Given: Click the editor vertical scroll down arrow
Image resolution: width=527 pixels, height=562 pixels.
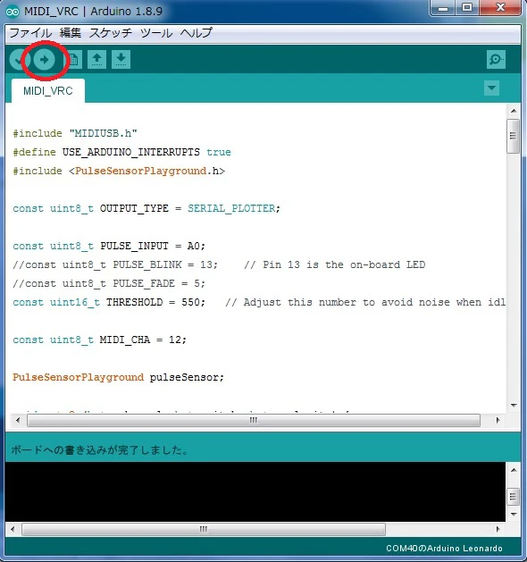Looking at the screenshot, I should pos(514,406).
